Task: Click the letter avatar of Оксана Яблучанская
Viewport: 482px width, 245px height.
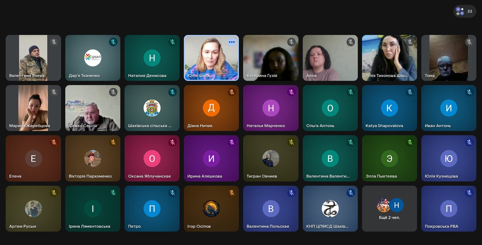Action: pyautogui.click(x=152, y=159)
